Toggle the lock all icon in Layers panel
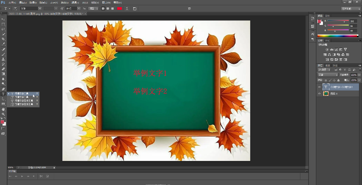 pos(338,80)
